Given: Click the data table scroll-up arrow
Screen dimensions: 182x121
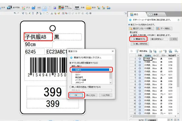Looking at the screenshot, I should (178, 56).
